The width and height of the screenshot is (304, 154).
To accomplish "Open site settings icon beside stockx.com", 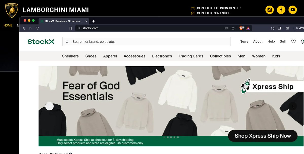I will 79,28.
